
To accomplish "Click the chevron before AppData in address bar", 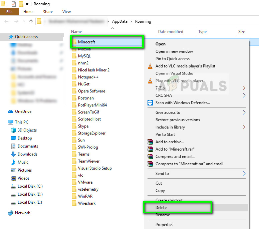I will pos(108,21).
